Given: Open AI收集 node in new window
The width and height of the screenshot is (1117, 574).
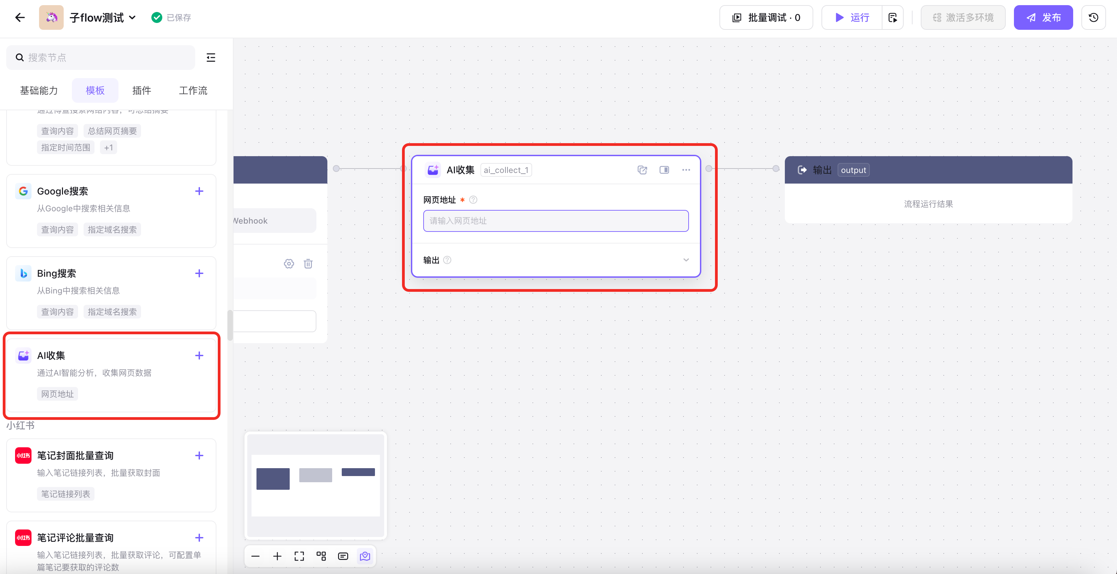Looking at the screenshot, I should click(642, 170).
